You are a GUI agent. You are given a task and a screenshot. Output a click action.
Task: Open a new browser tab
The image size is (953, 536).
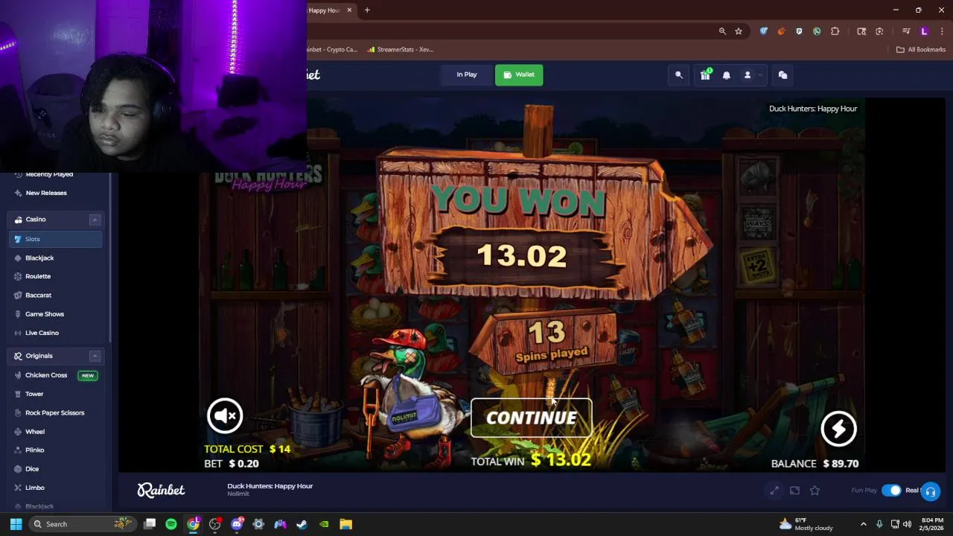[x=367, y=10]
